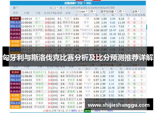Click the green 30% rate box

pyautogui.click(x=87, y=111)
